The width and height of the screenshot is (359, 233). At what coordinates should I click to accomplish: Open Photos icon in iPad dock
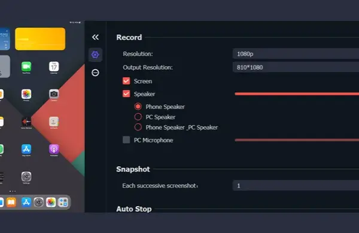click(x=51, y=202)
